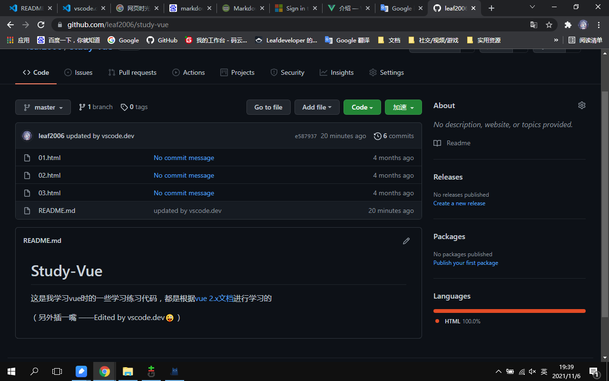Screen dimensions: 609x381
Task: Open the About section gear settings
Action: click(x=581, y=105)
